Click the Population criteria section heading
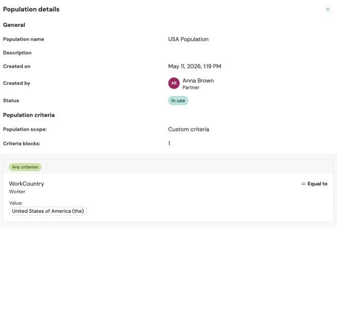The width and height of the screenshot is (337, 329). point(29,115)
